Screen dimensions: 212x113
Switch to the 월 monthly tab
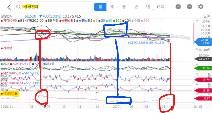[124, 7]
